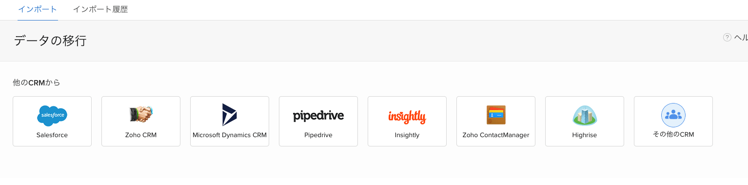Click the その他のCRM people icon
Image resolution: width=748 pixels, height=185 pixels.
[x=673, y=115]
